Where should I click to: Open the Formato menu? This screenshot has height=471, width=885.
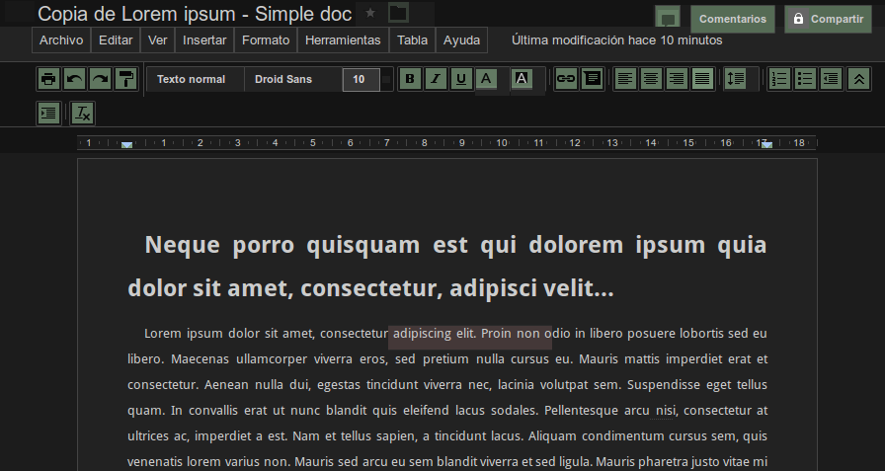[x=266, y=40]
